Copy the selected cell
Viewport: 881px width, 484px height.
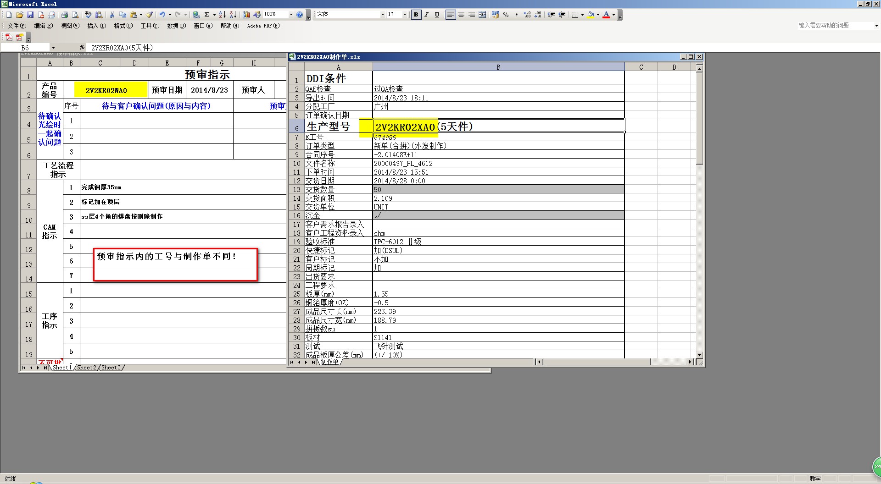tap(123, 15)
